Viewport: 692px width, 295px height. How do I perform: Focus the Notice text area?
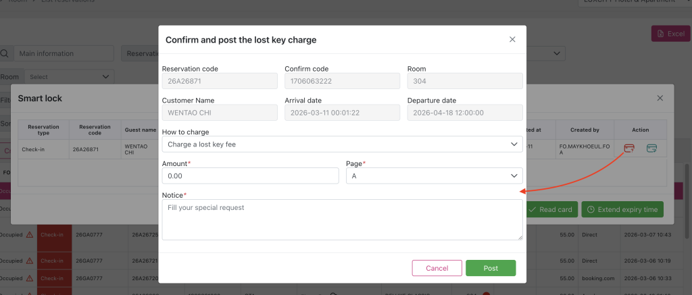342,219
